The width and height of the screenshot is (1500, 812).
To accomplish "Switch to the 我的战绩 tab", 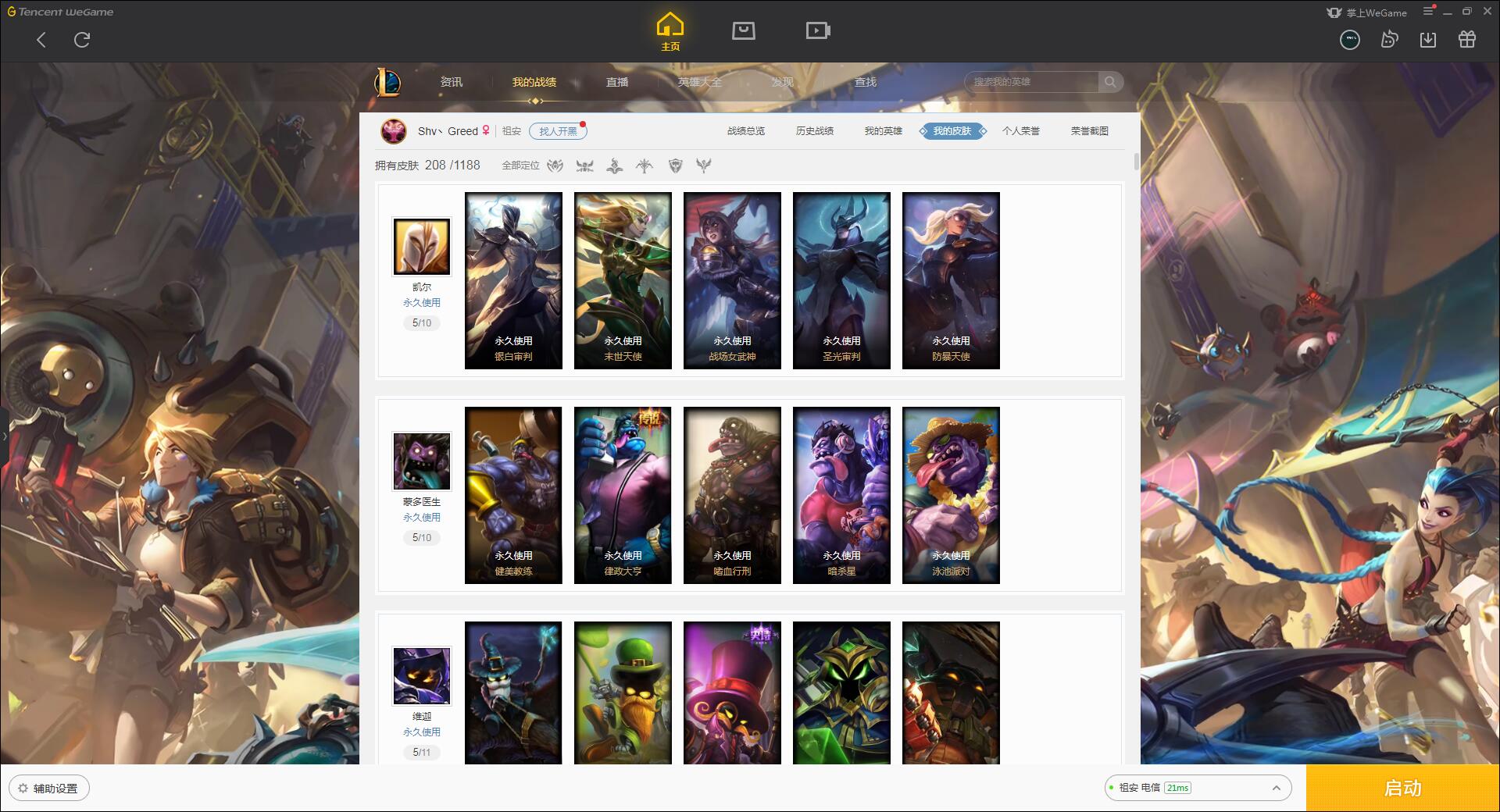I will (x=534, y=82).
